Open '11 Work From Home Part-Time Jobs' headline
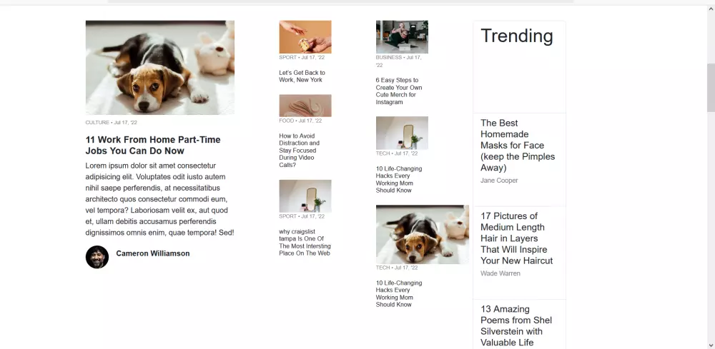 point(153,145)
